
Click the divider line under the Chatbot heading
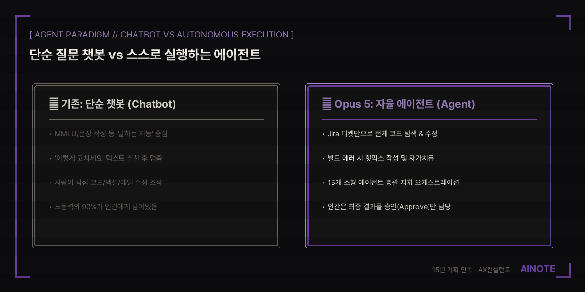[156, 119]
